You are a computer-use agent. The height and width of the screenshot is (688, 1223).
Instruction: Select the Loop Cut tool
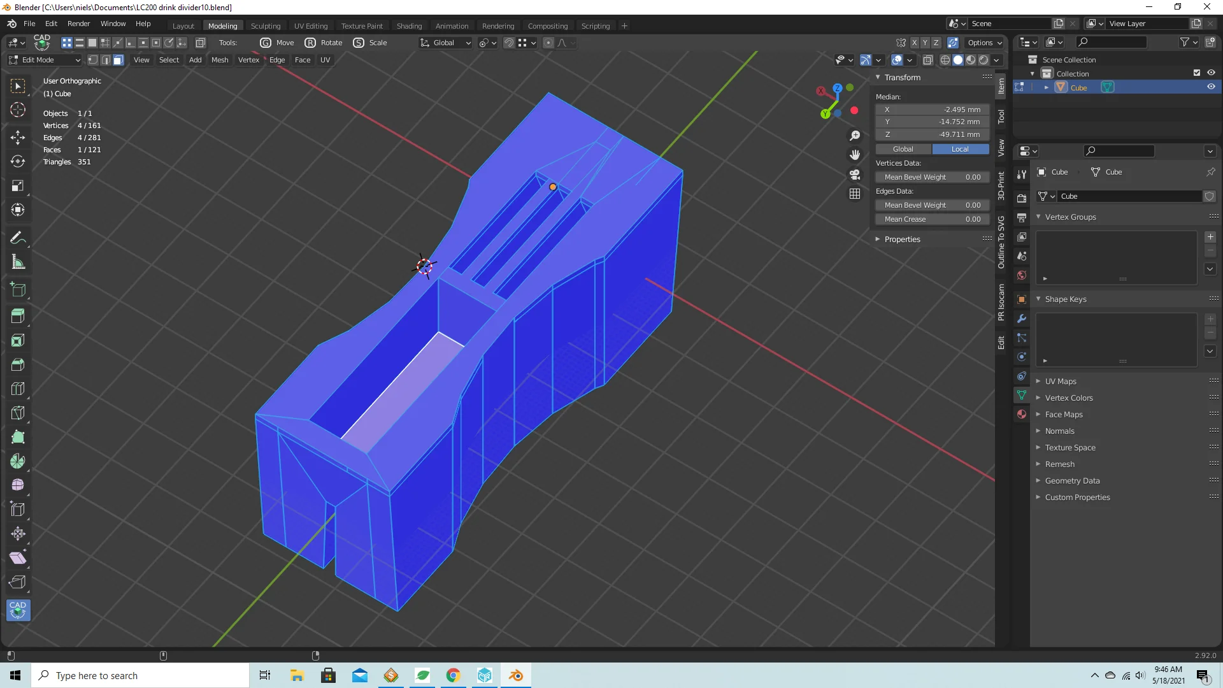[x=18, y=389]
